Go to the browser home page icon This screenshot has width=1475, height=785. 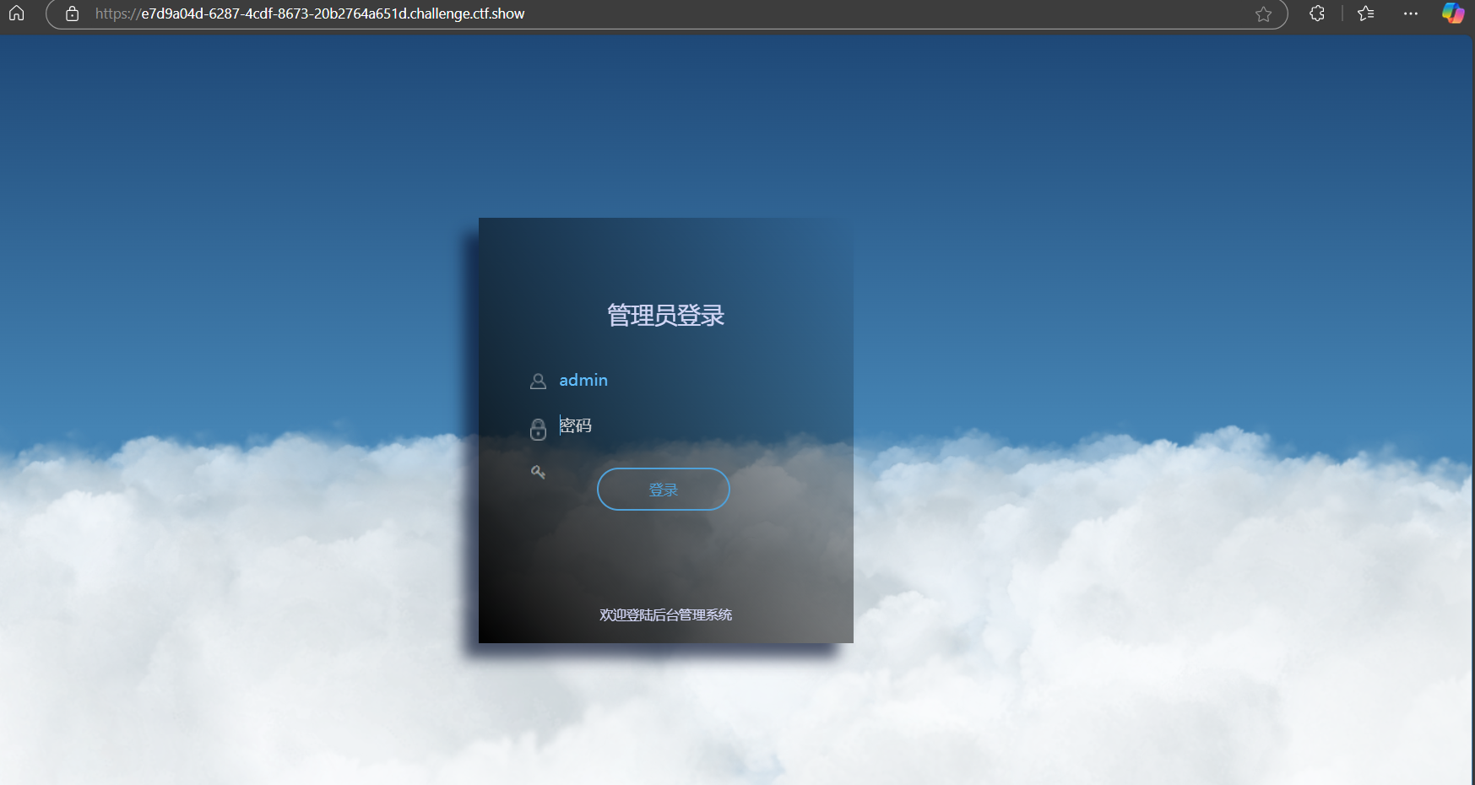tap(16, 14)
